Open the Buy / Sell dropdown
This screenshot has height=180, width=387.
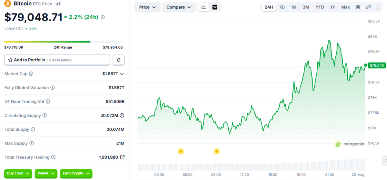click(x=18, y=173)
